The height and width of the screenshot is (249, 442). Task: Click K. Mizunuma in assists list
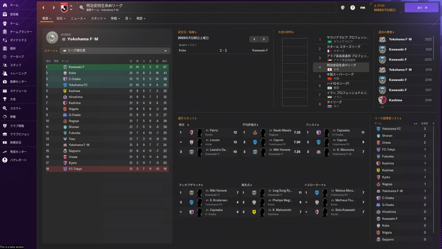345,150
